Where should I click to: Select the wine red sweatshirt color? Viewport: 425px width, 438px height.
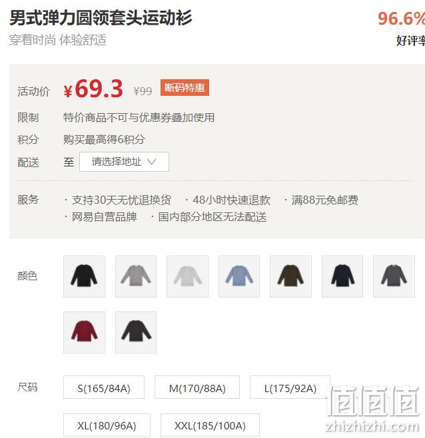(x=84, y=332)
